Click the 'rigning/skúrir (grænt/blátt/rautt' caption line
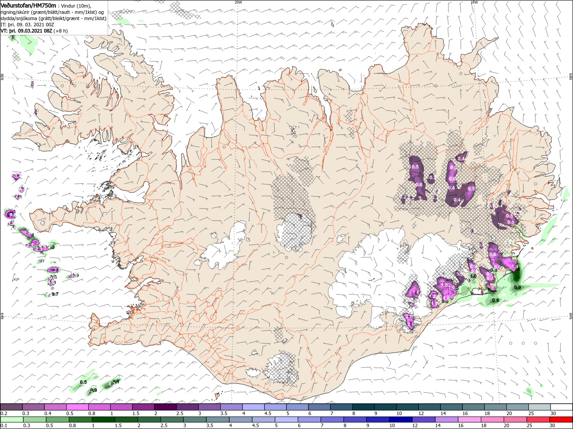 click(x=52, y=12)
